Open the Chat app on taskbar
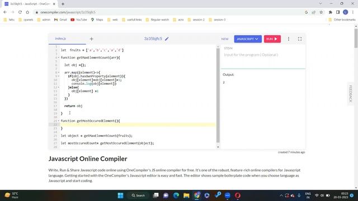Screen dimensions: 358x201 point(166,195)
